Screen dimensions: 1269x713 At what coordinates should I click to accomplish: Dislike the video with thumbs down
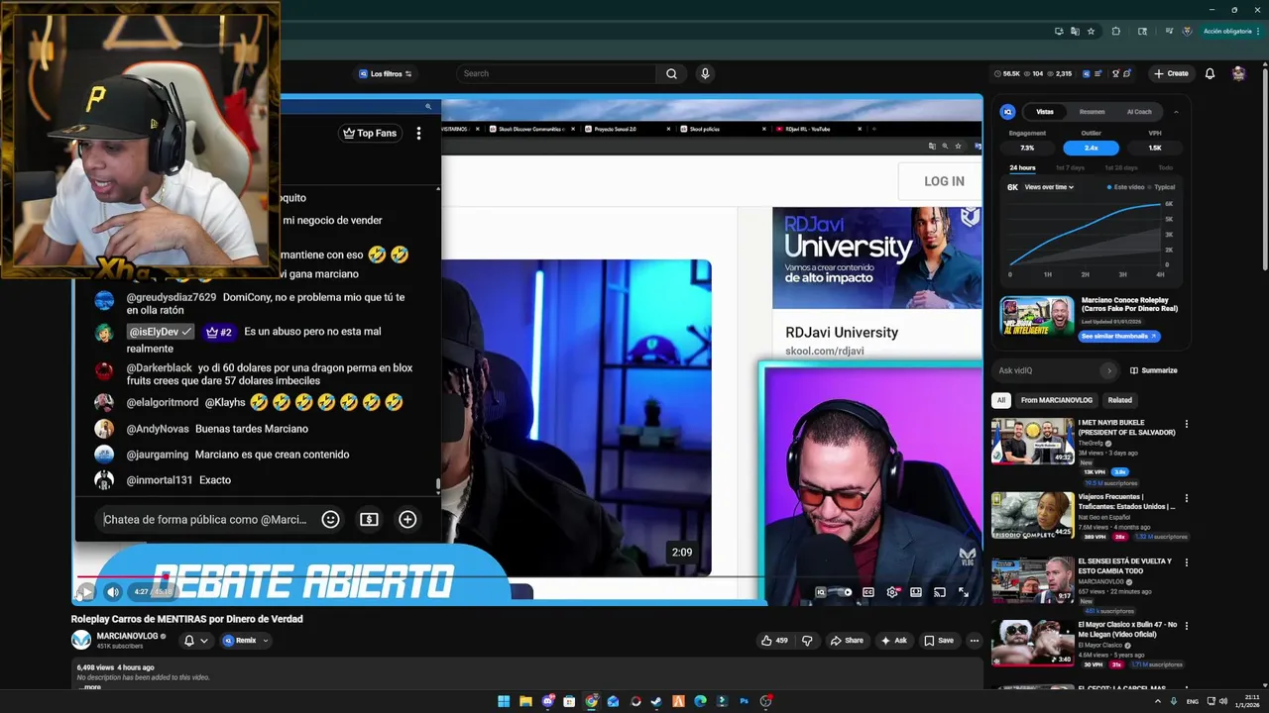pos(807,641)
